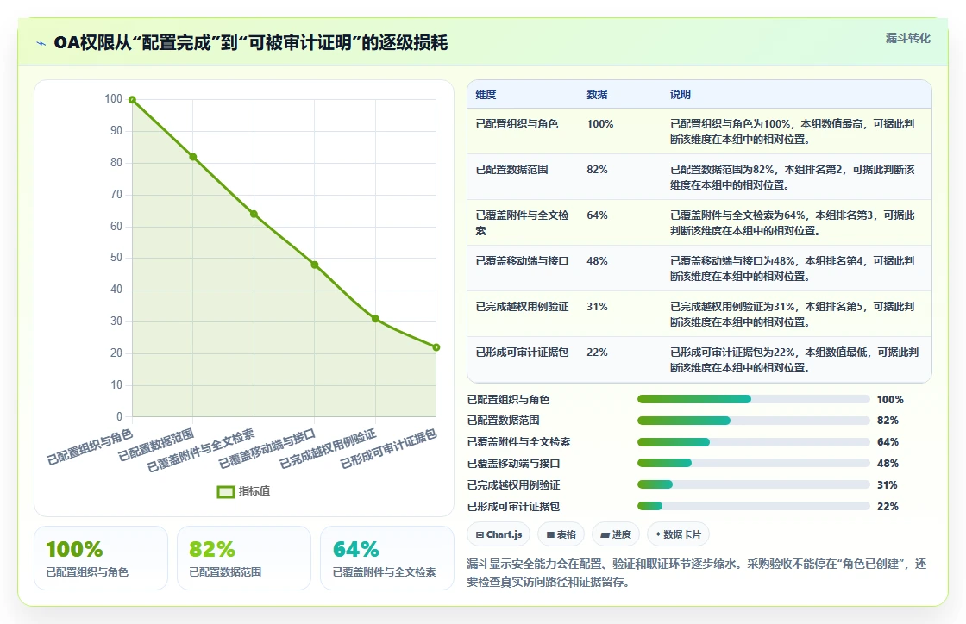The image size is (966, 624).
Task: Click the 22% progress percentage label
Action: 888,507
